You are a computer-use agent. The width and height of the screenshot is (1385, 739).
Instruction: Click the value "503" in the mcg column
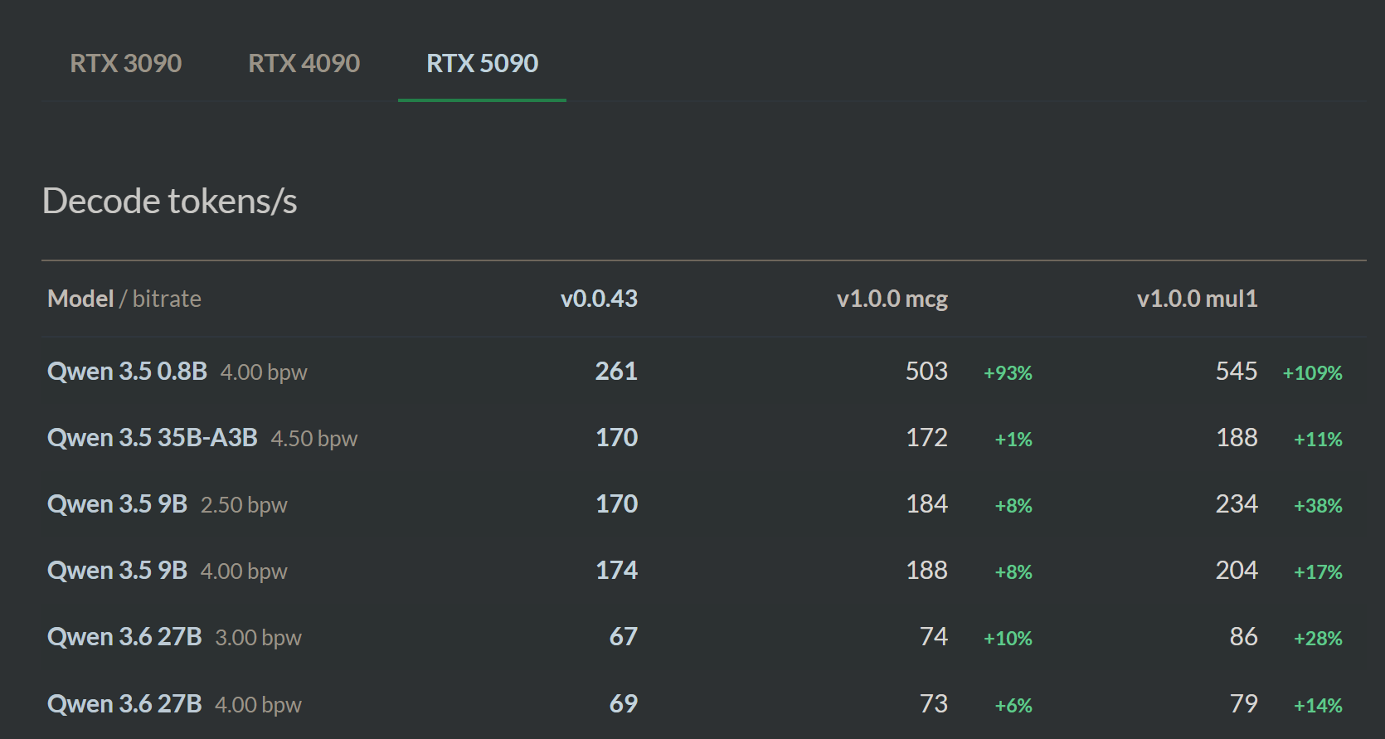coord(926,372)
